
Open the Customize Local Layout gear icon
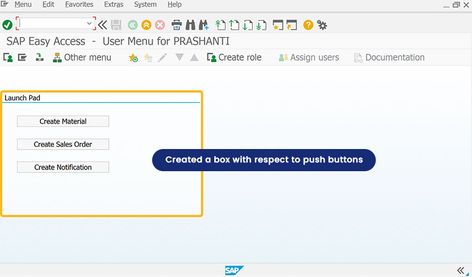(x=322, y=25)
